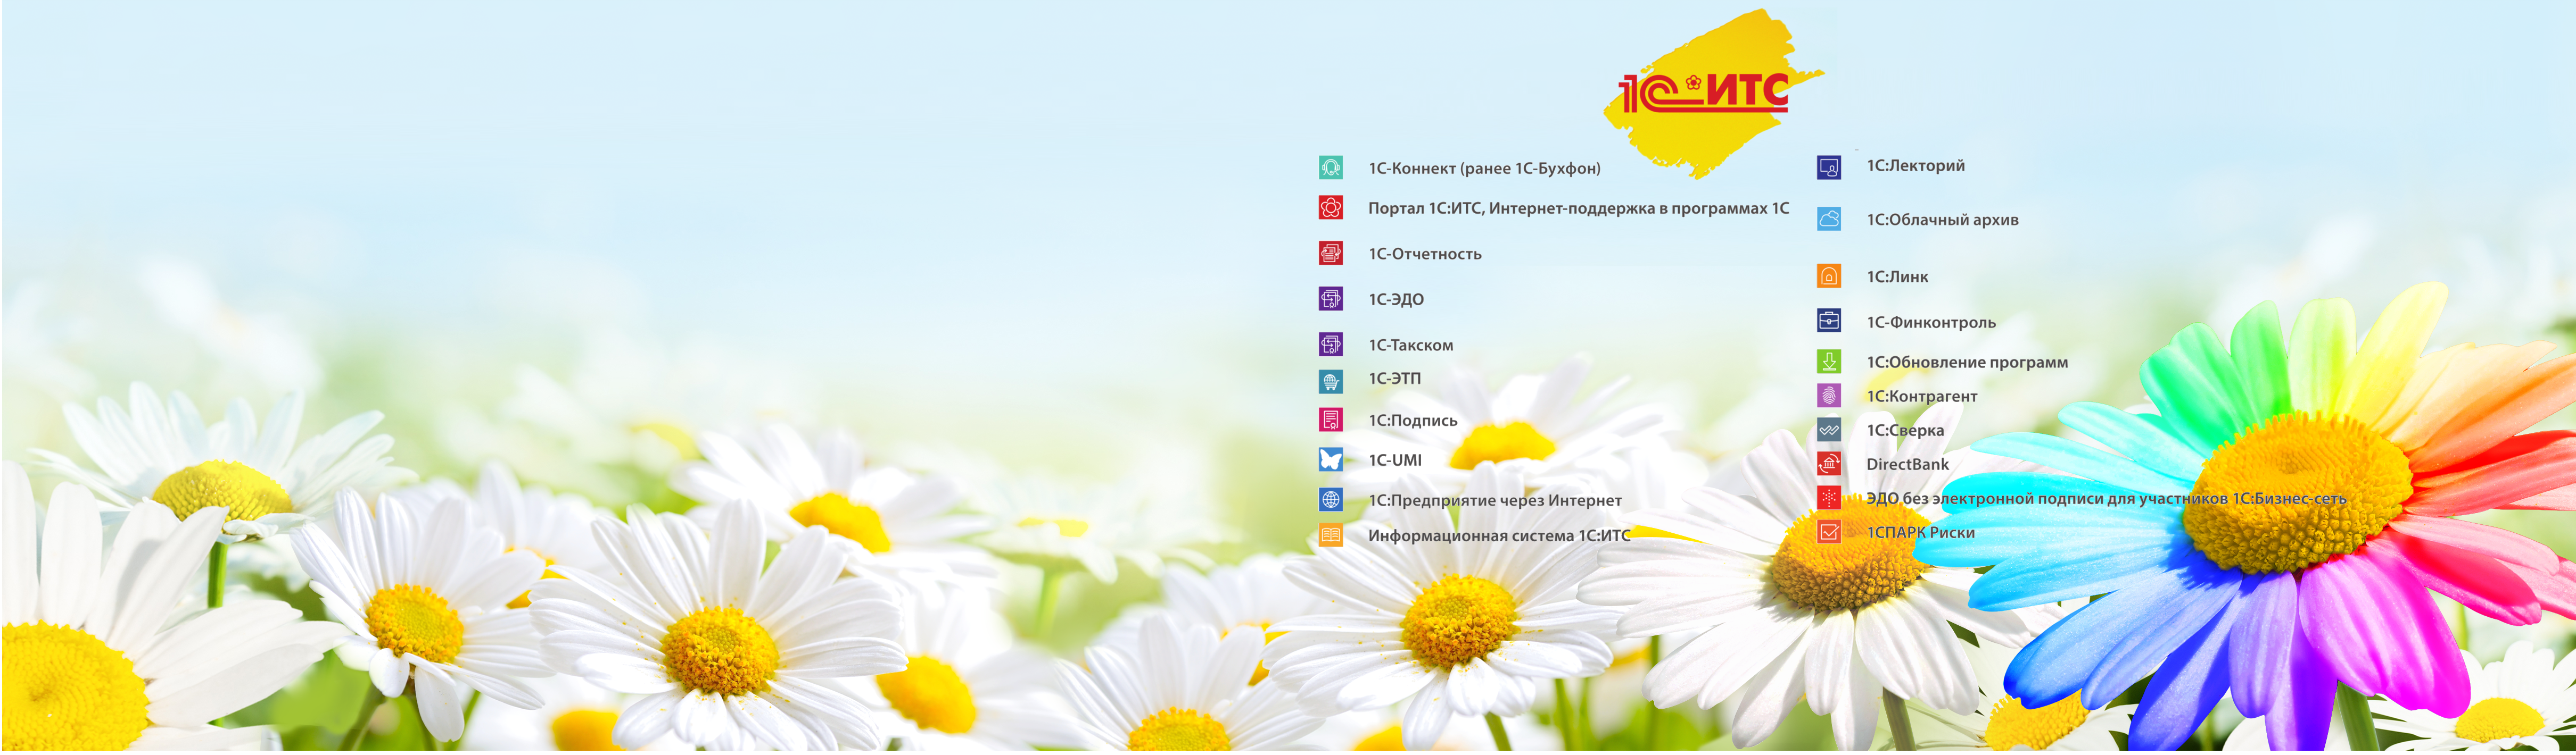Open the DirectBank label
The width and height of the screenshot is (2576, 755).
coord(1907,464)
